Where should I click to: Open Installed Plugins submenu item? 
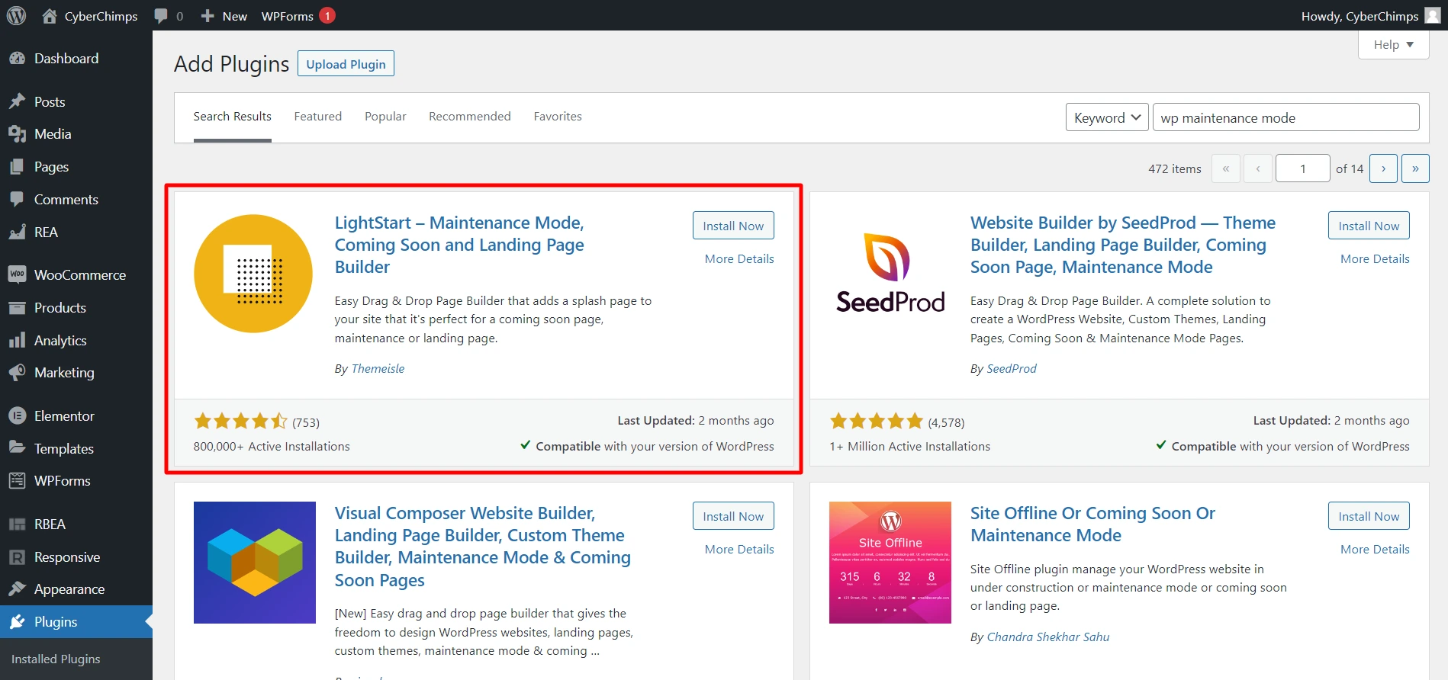click(56, 659)
